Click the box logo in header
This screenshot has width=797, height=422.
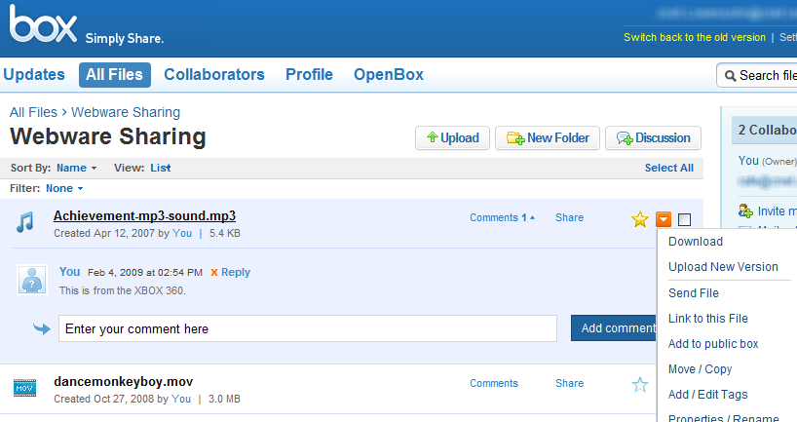[44, 27]
